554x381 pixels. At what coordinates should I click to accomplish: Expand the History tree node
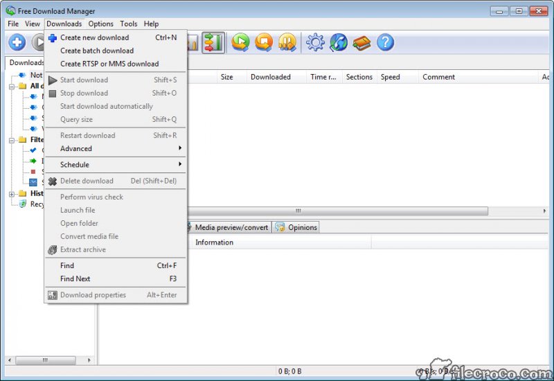pos(12,194)
